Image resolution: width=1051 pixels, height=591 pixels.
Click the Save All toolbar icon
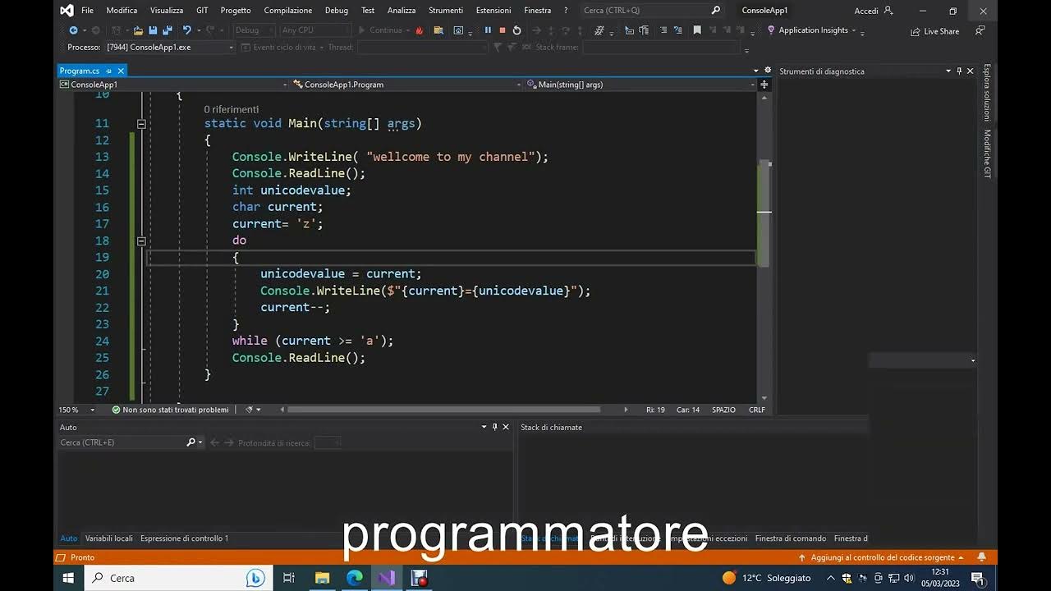[x=168, y=30]
